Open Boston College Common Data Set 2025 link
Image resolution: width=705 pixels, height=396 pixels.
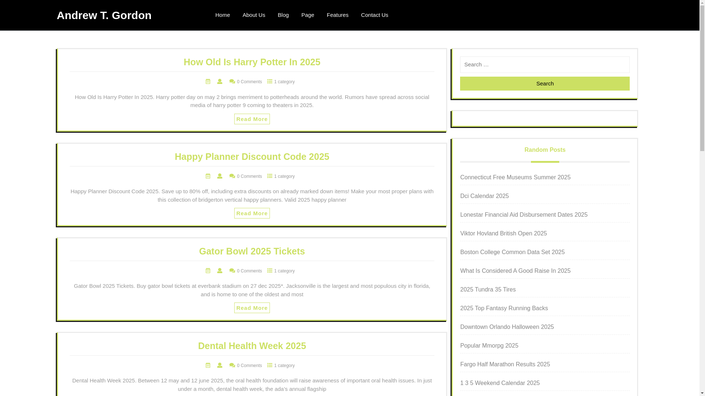(x=512, y=252)
